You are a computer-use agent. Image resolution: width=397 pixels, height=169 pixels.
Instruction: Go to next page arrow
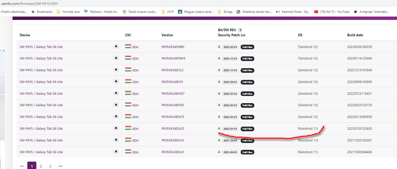pyautogui.click(x=60, y=166)
